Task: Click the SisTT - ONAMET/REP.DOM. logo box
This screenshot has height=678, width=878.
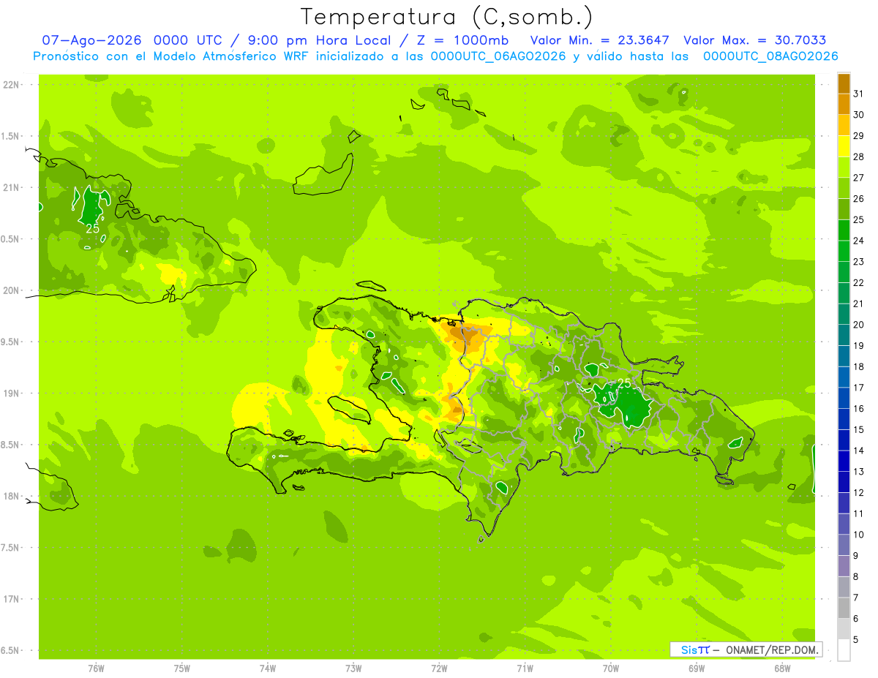Action: [x=746, y=649]
